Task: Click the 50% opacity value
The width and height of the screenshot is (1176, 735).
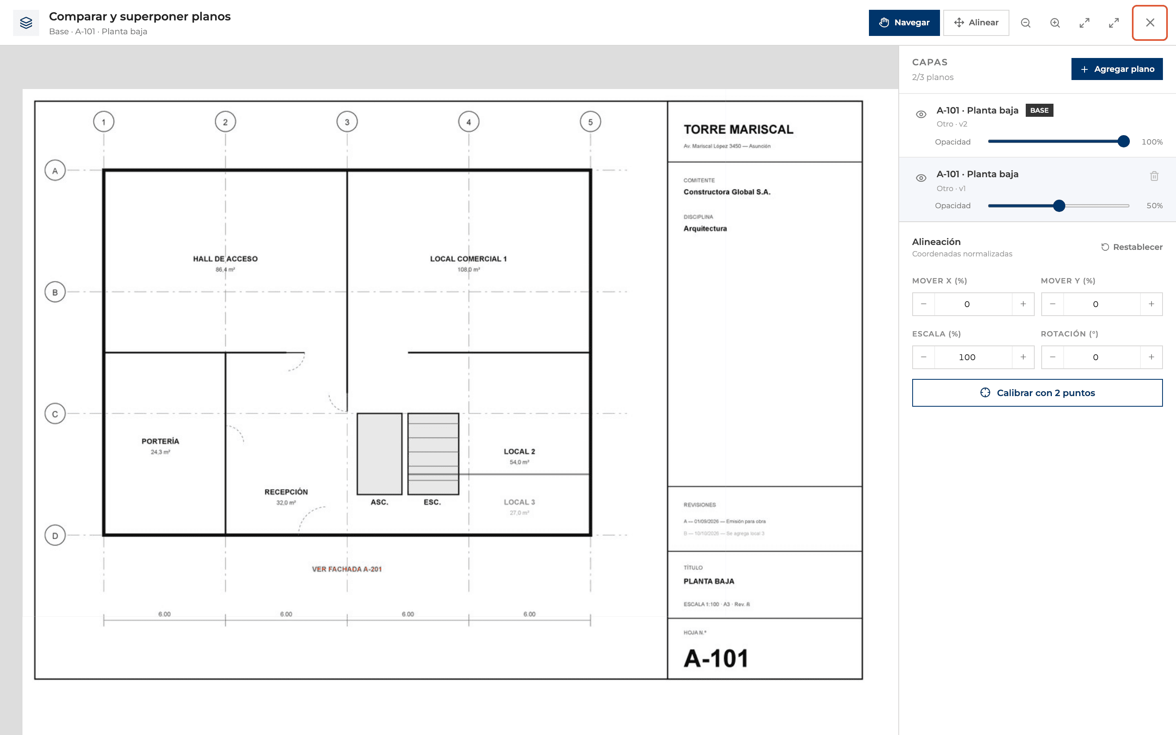Action: [x=1154, y=206]
